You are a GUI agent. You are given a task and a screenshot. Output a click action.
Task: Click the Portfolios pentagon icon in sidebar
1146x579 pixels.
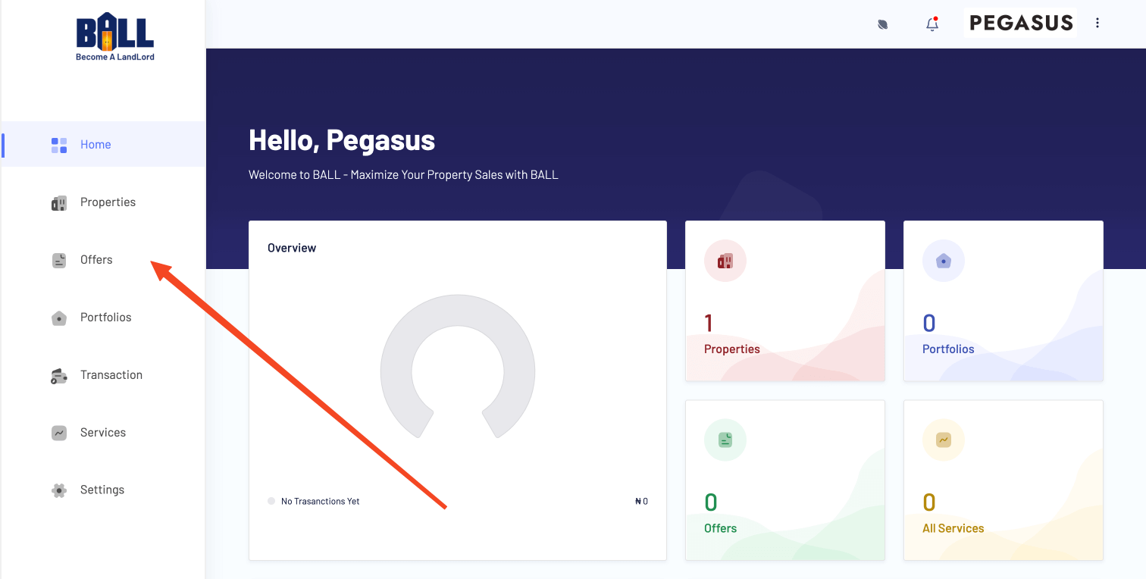click(x=59, y=318)
